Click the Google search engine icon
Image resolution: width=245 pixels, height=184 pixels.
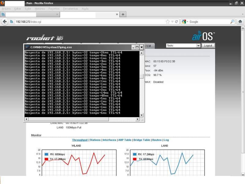click(x=184, y=21)
